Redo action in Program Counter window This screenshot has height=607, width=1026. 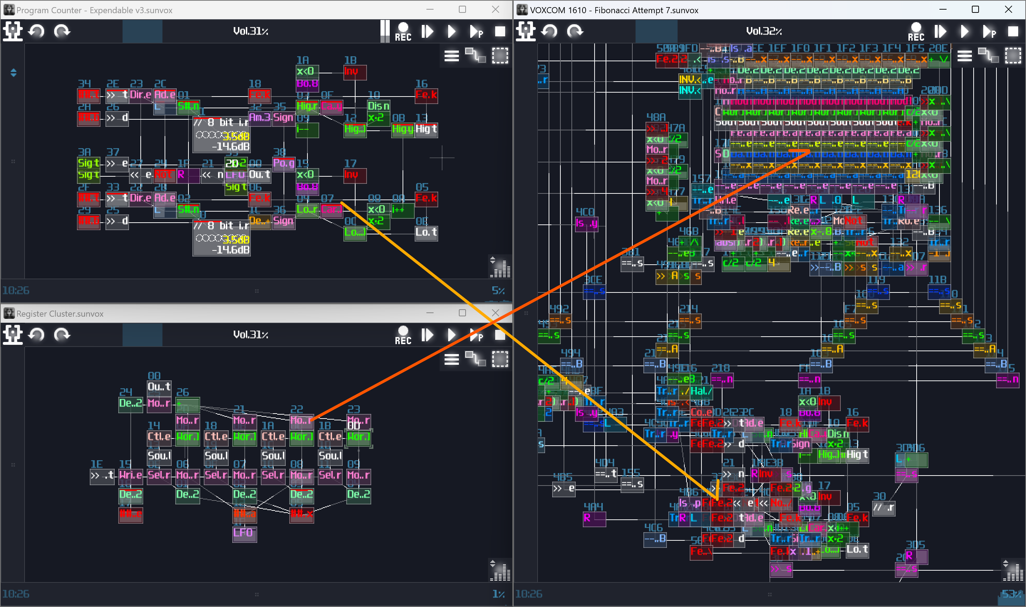62,31
